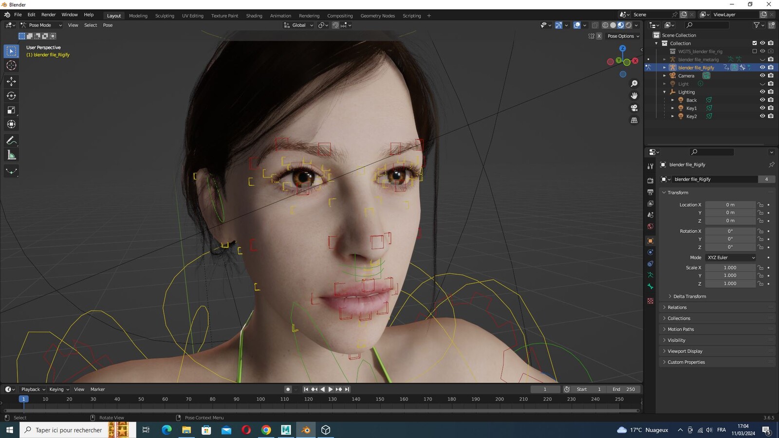779x438 pixels.
Task: Hide the Camera object with eye icon
Action: coord(762,75)
